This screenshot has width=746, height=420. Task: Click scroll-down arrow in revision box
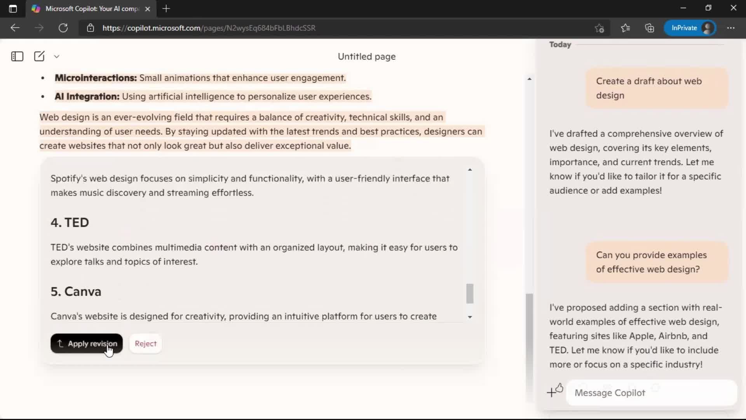(470, 317)
